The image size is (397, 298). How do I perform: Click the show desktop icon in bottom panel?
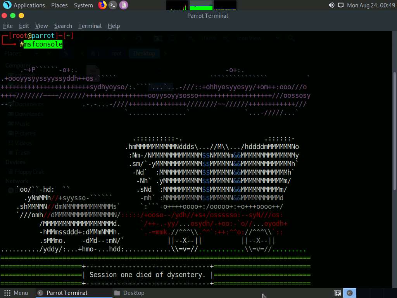pyautogui.click(x=338, y=293)
